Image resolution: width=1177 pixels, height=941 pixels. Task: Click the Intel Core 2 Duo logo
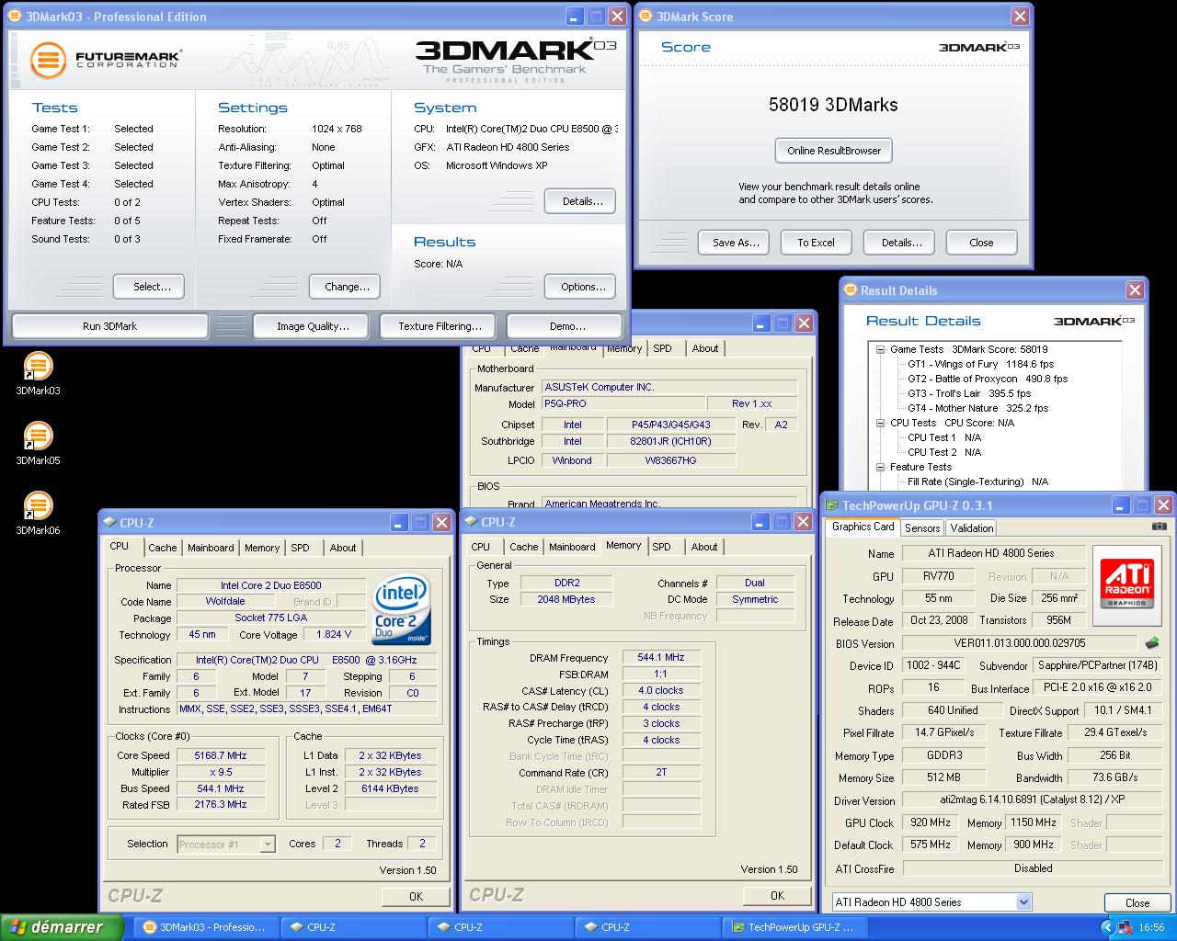[401, 610]
